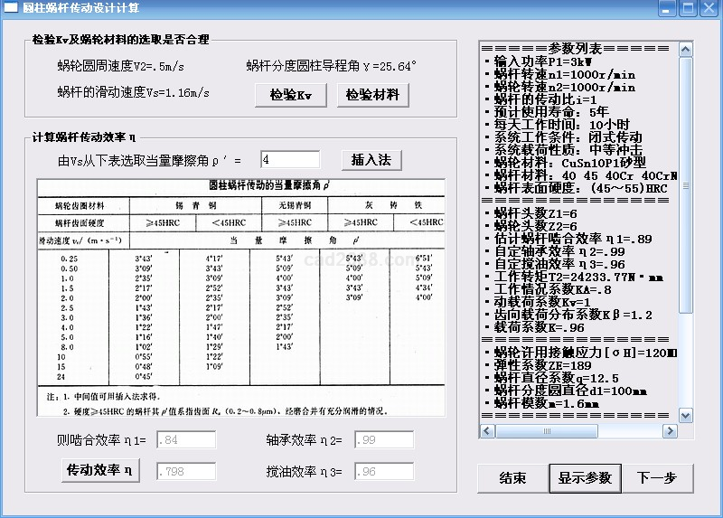Viewport: 723px width, 518px height.
Task: Select 蜗杆头数Z1=6 in the parameter list
Action: [x=540, y=212]
